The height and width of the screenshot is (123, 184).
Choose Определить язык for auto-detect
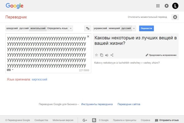(x=57, y=28)
